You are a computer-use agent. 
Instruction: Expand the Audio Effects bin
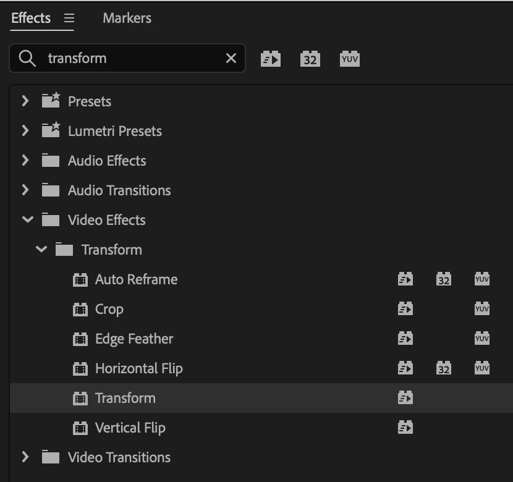(x=25, y=160)
